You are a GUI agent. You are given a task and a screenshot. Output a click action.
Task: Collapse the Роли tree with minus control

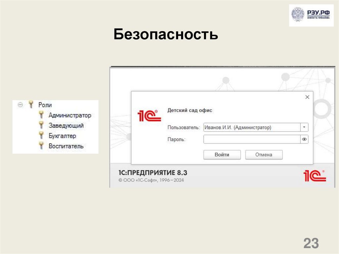pos(21,104)
